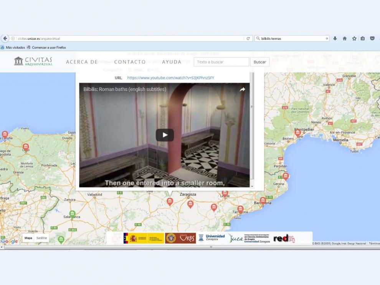Bookmark this page with the star icon
The image size is (380, 285).
tap(354, 38)
